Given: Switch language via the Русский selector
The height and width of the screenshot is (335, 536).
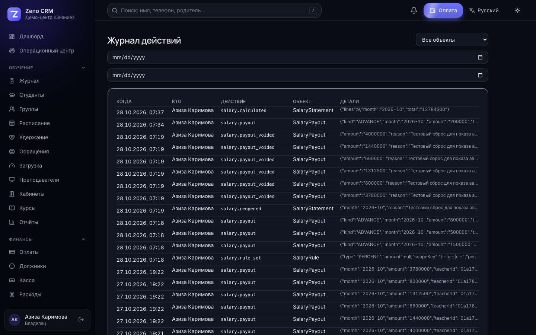Looking at the screenshot, I should (x=484, y=10).
